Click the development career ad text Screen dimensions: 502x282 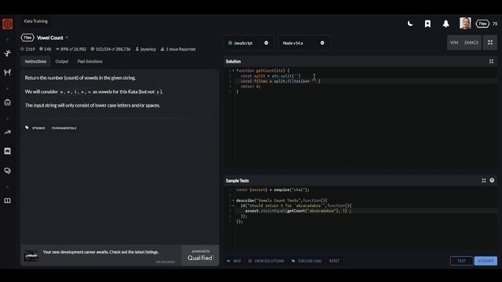coord(101,252)
